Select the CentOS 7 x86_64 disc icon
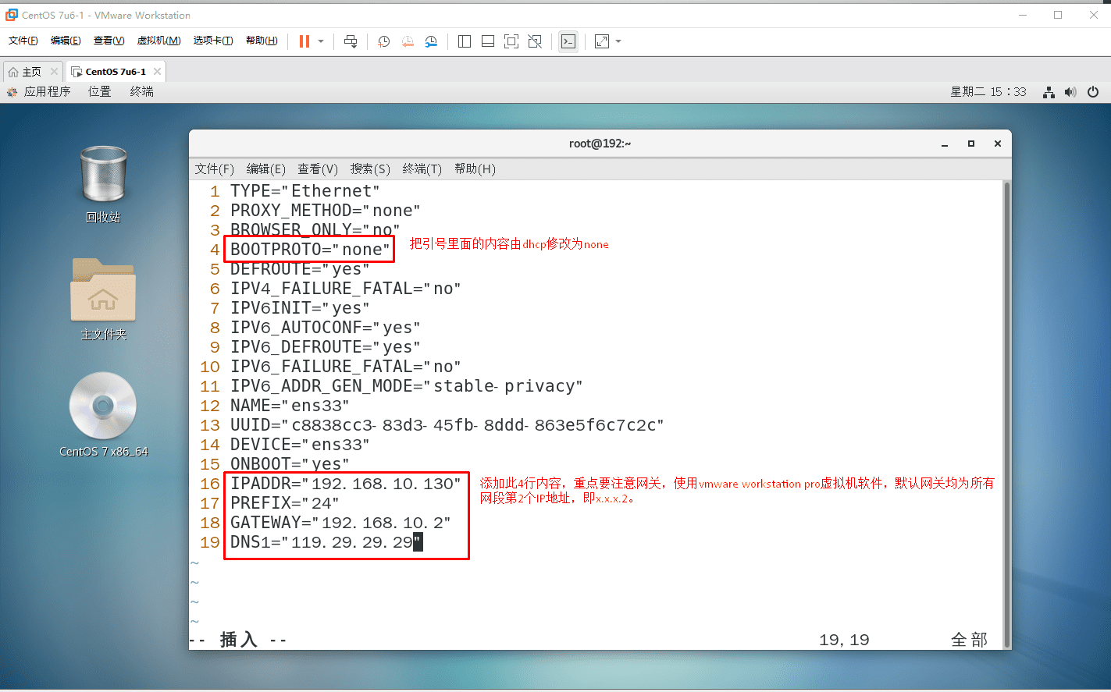This screenshot has height=692, width=1111. (103, 415)
